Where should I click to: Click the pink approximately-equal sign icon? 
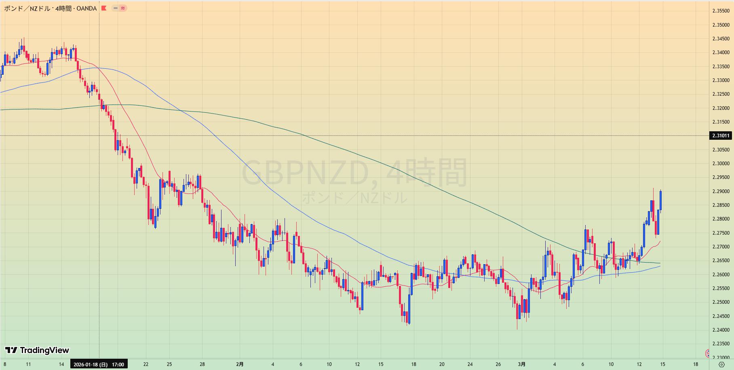(x=123, y=8)
